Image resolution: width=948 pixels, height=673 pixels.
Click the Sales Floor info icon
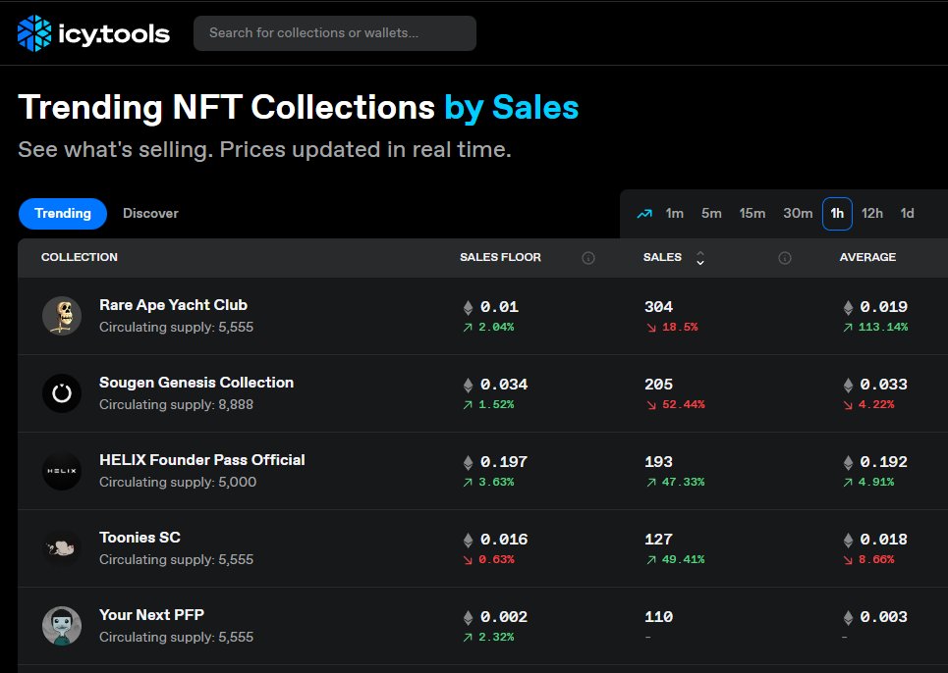click(588, 258)
